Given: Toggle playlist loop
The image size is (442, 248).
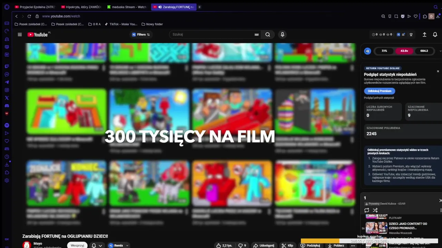Looking at the screenshot, I should click(367, 210).
